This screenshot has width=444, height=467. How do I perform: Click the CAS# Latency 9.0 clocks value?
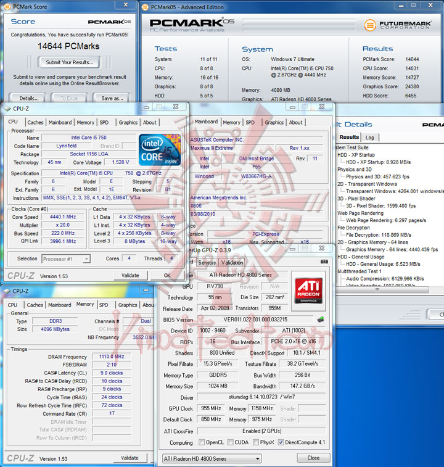[112, 373]
